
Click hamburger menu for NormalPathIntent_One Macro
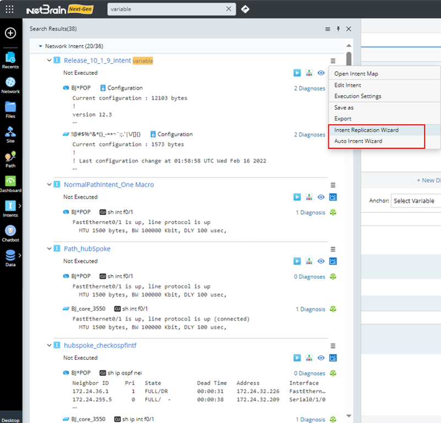pyautogui.click(x=333, y=185)
